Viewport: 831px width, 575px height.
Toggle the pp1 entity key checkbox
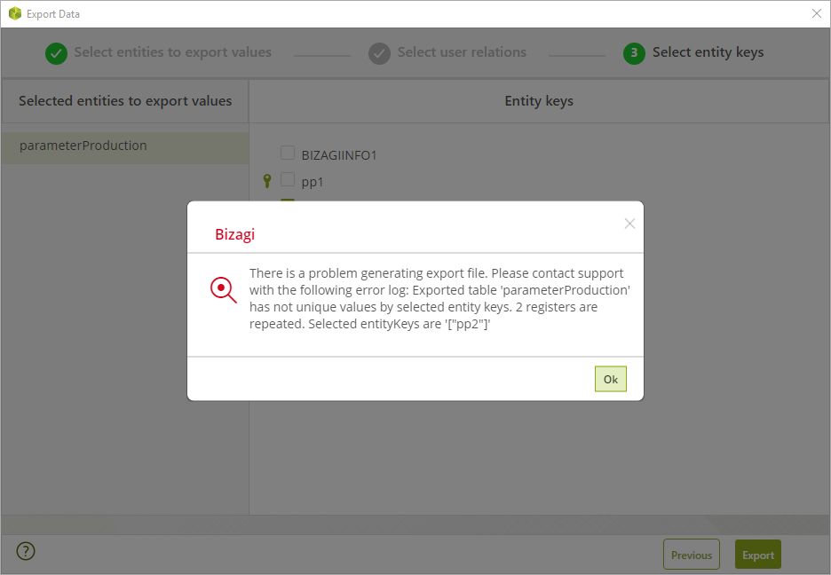tap(288, 179)
